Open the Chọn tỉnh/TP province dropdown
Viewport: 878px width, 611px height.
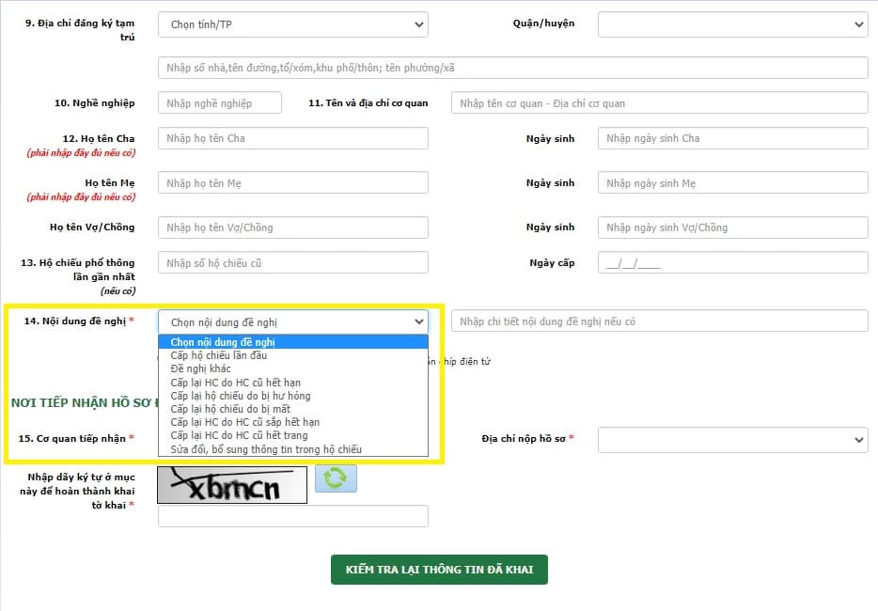coord(292,24)
